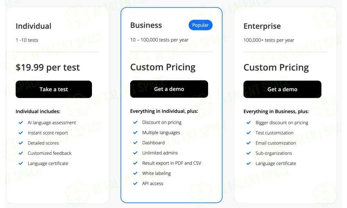This screenshot has height=208, width=347.
Task: Click the $19.99 per test price
Action: [48, 68]
